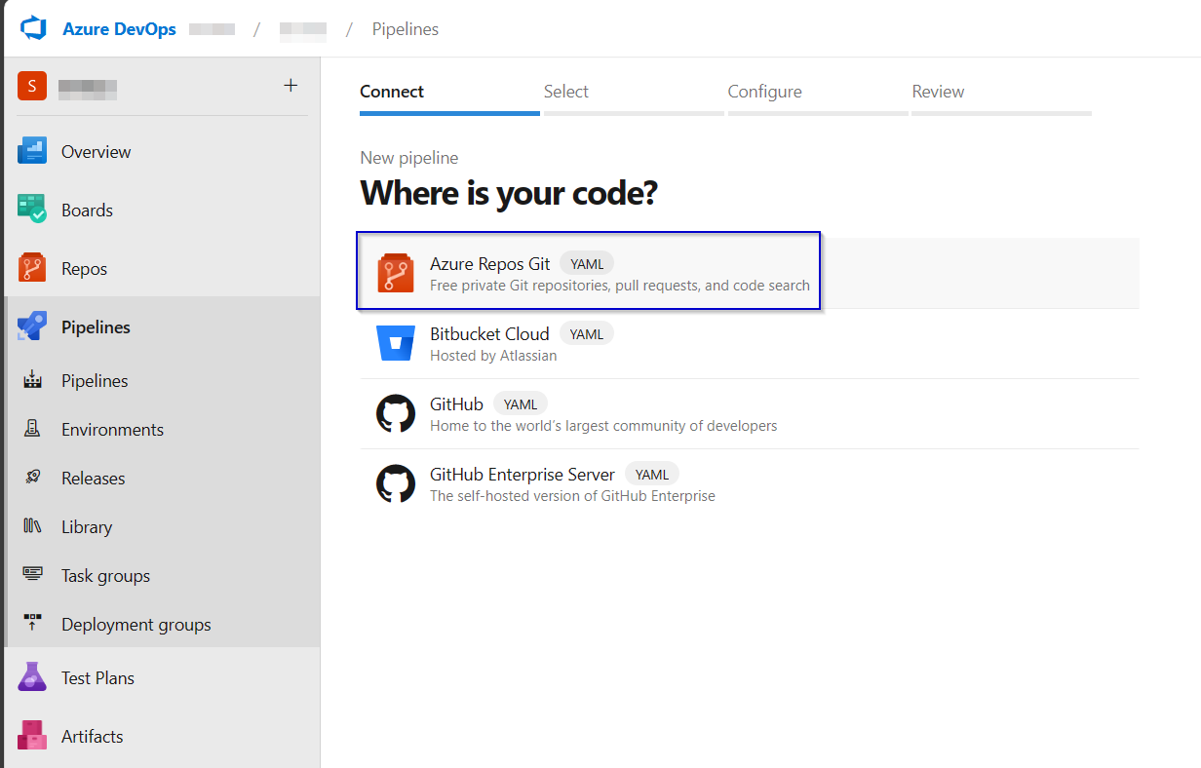
Task: Go to the Boards label in the sidebar
Action: tap(87, 211)
